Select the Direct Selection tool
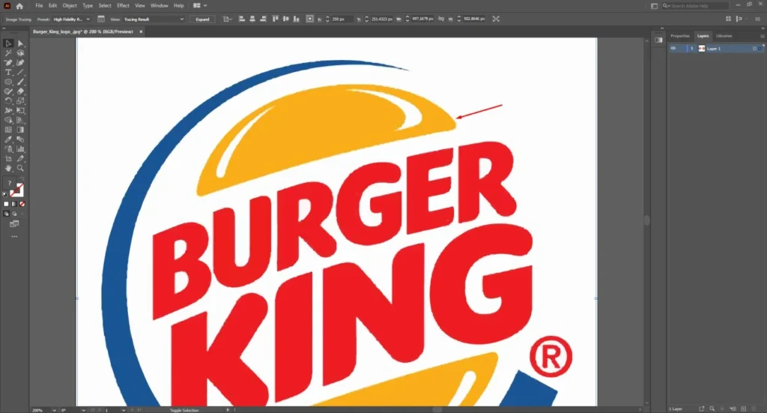The width and height of the screenshot is (767, 413). coord(20,43)
